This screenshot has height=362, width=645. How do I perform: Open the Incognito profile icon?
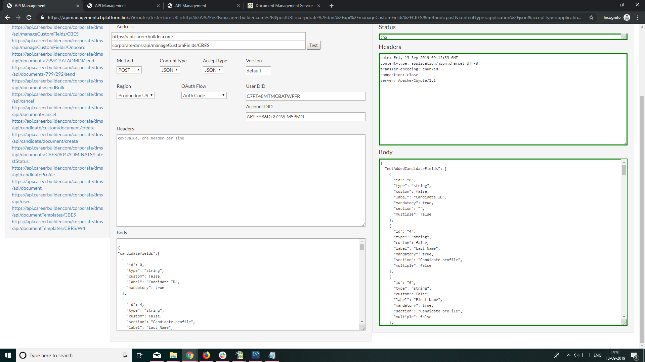click(x=627, y=17)
